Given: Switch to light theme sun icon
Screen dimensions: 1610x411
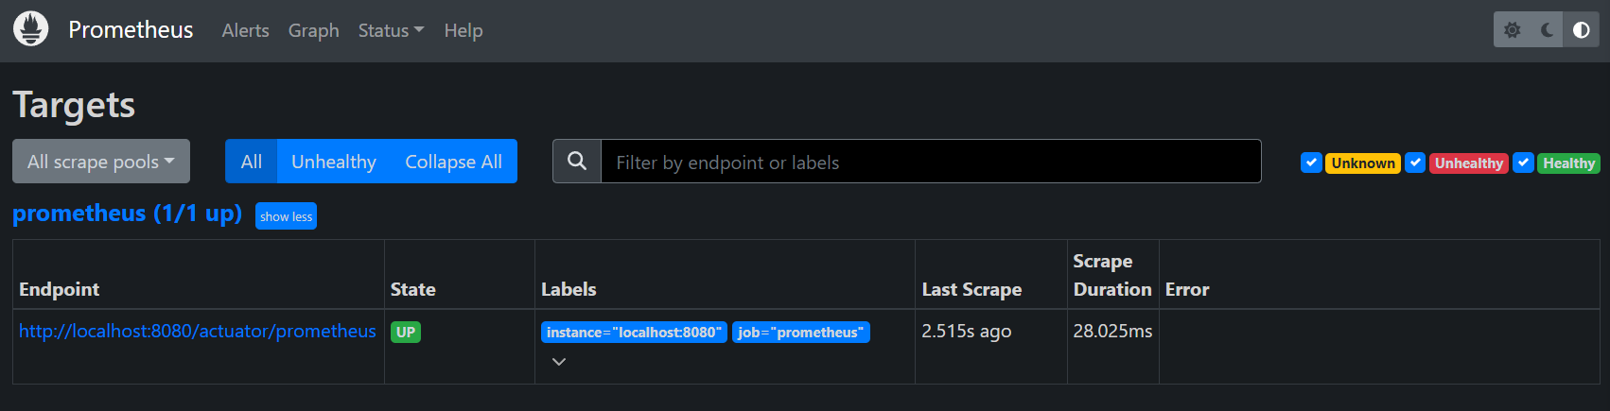Looking at the screenshot, I should pyautogui.click(x=1513, y=30).
